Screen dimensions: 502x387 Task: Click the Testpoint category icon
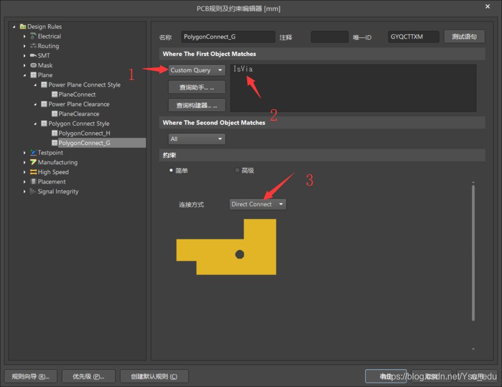point(33,152)
